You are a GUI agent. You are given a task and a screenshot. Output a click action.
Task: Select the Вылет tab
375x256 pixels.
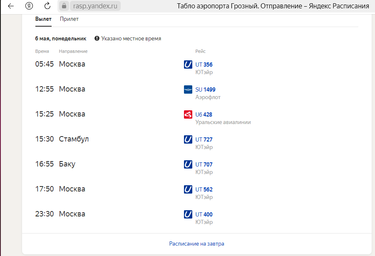pos(43,19)
